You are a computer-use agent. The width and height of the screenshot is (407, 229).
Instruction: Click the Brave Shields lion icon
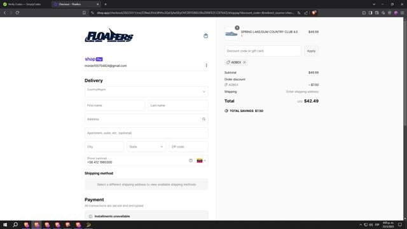314,13
